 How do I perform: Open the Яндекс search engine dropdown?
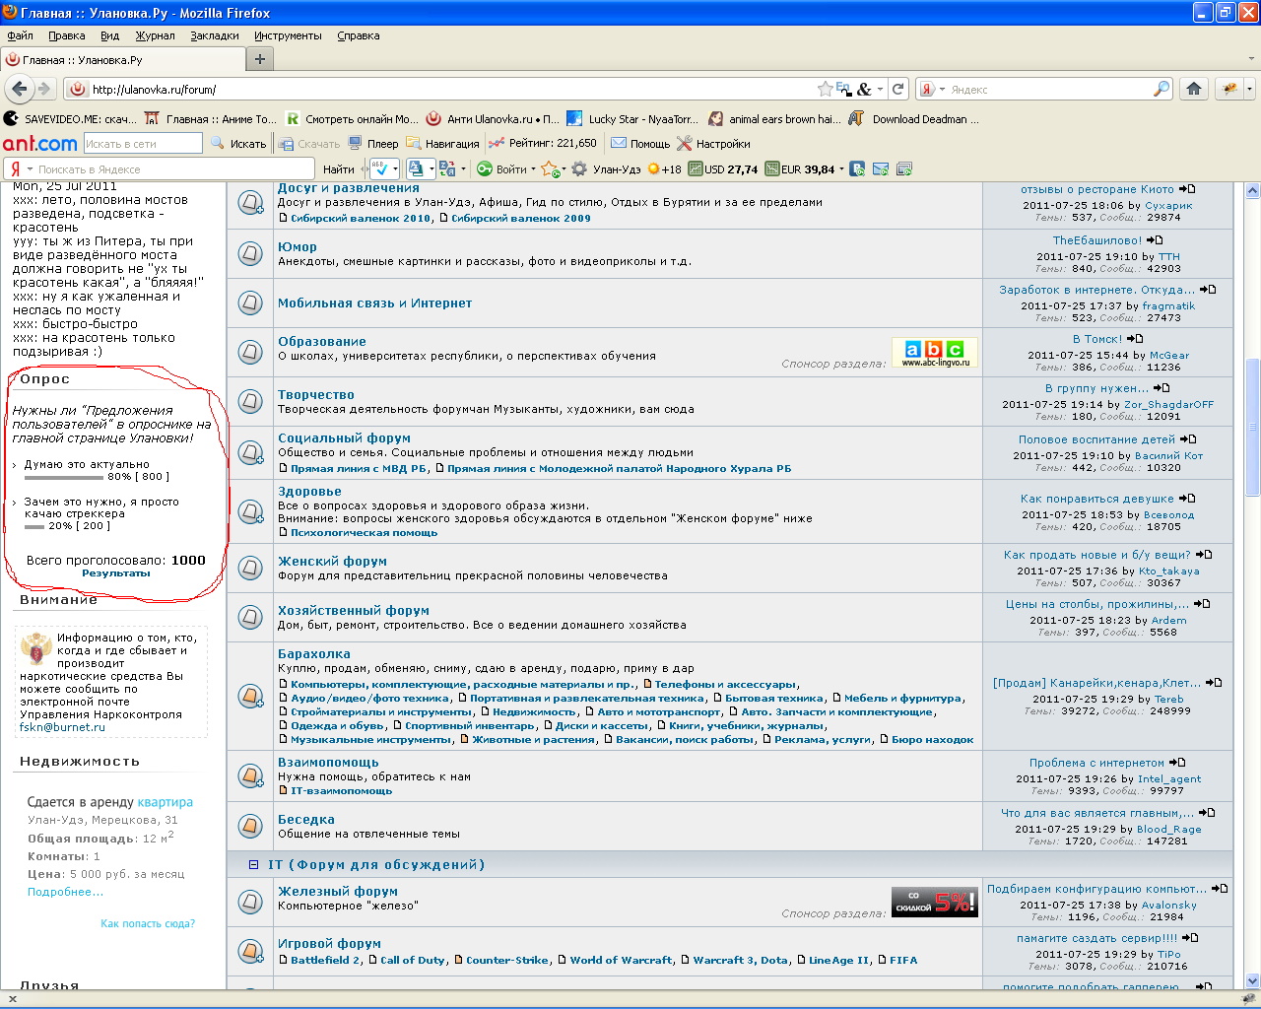932,90
